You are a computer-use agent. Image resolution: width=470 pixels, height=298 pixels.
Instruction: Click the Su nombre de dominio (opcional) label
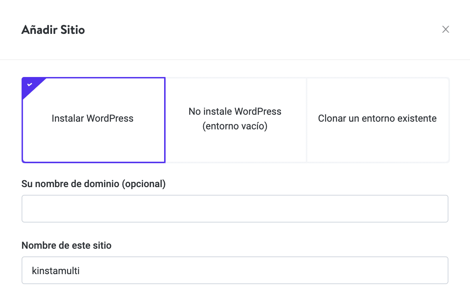(x=93, y=184)
